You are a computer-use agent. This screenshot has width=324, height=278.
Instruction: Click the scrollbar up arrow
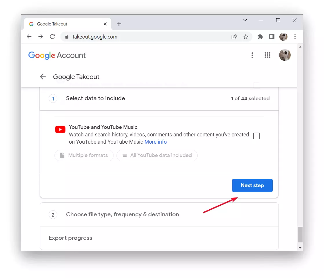[x=300, y=47]
